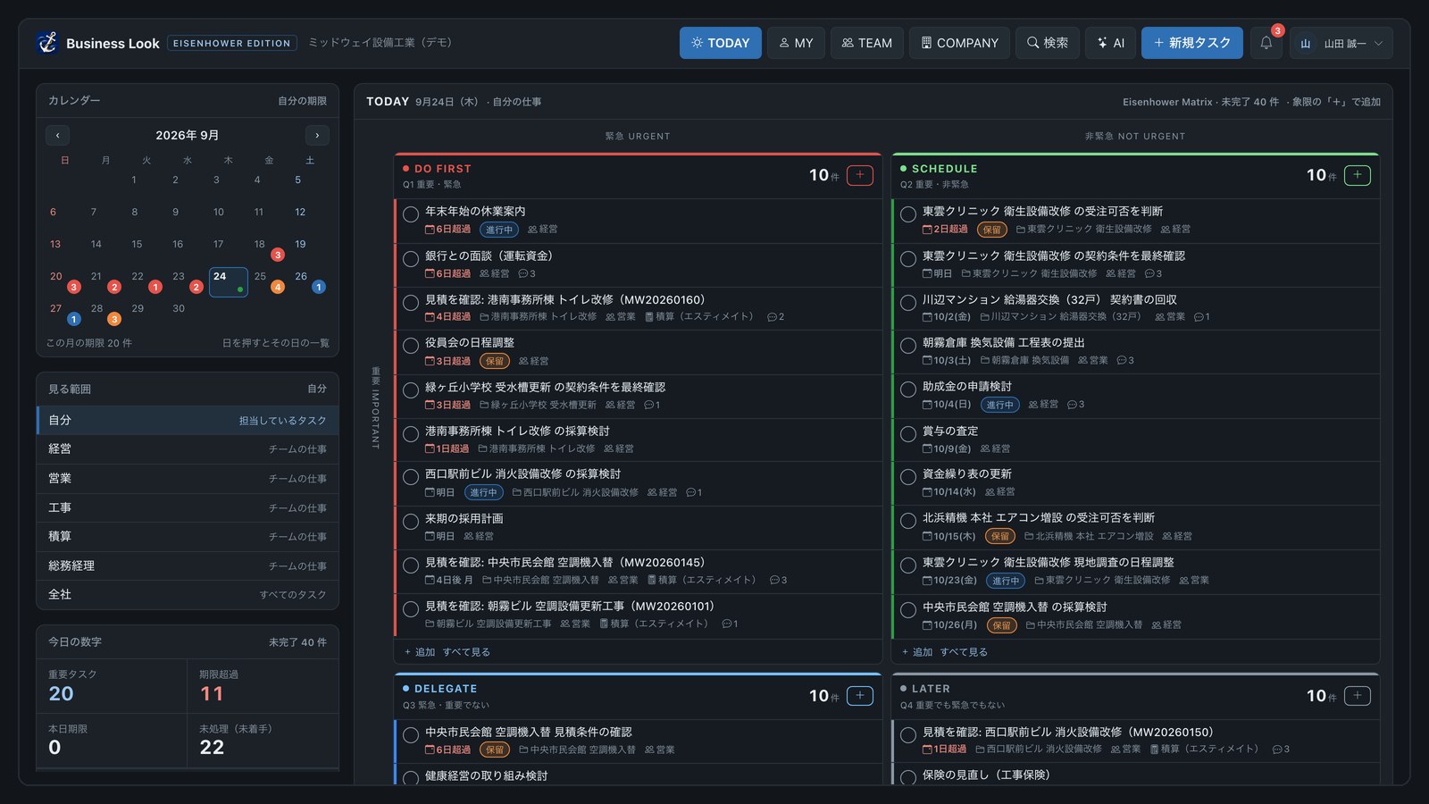Click すべて見る link under DO FIRST

coord(466,652)
